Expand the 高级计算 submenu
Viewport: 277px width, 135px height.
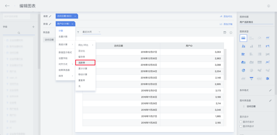point(66,45)
